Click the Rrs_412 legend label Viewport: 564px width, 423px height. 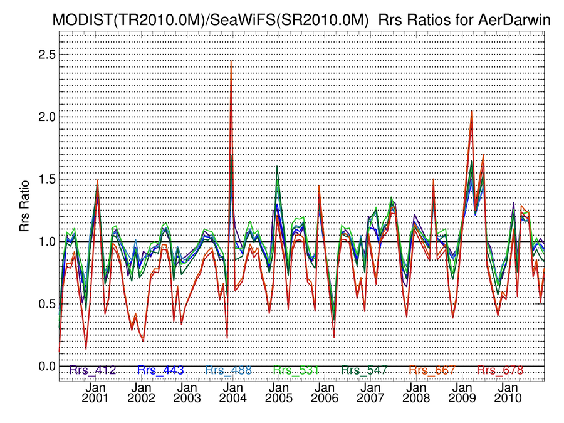tap(93, 370)
